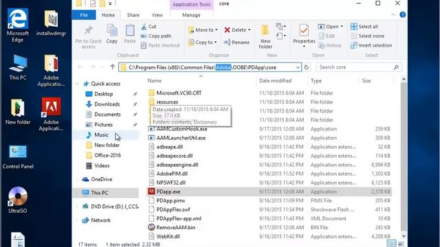Sort files by the Name column header
The image size is (440, 247).
coord(155,81)
